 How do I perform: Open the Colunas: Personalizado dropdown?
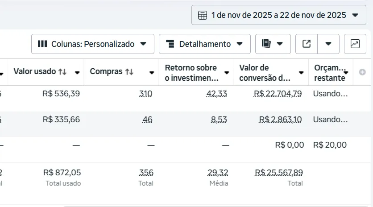pos(93,44)
